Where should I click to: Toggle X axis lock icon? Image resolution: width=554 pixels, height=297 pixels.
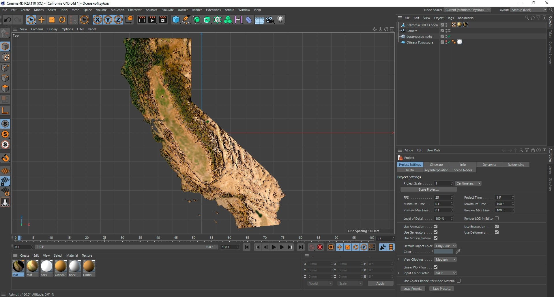coord(98,20)
